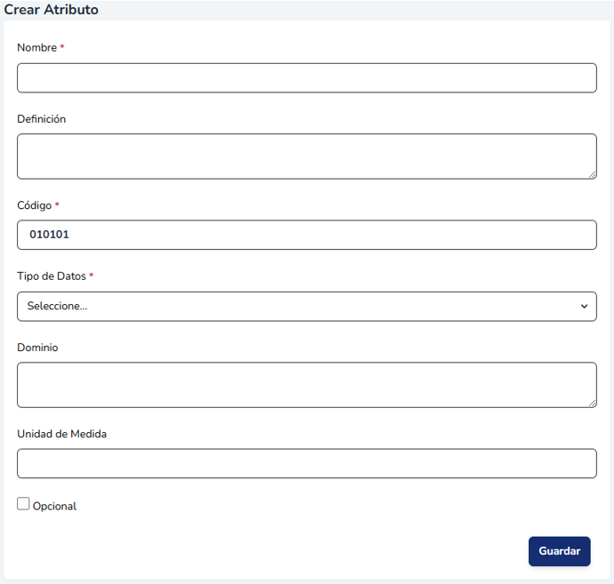Focus the Dominio text area
Screen dimensions: 614x584
pos(307,385)
